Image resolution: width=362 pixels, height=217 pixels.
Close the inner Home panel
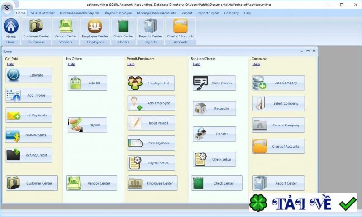pos(314,51)
